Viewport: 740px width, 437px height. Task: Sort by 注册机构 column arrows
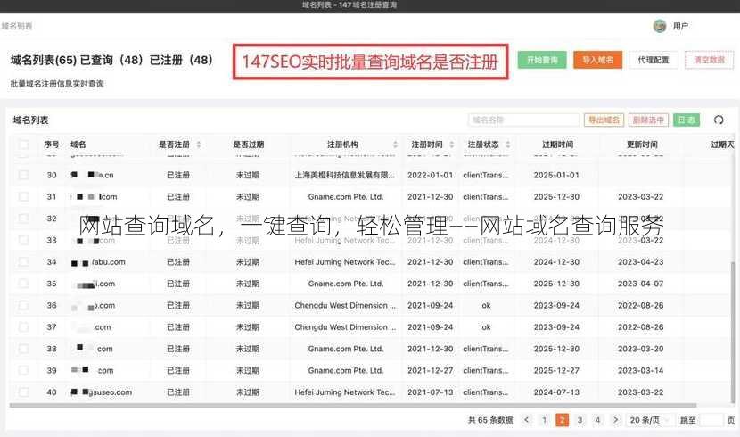click(x=395, y=144)
